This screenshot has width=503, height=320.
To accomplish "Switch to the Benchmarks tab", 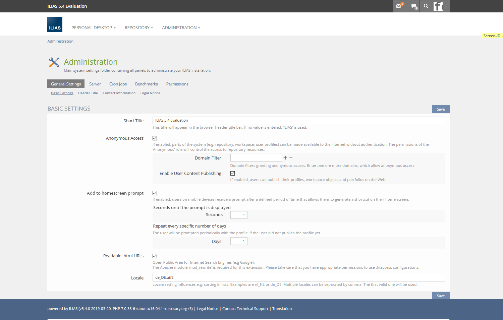I will click(146, 84).
